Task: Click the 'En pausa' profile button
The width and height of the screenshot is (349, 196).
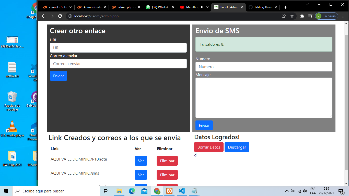Action: pyautogui.click(x=327, y=16)
